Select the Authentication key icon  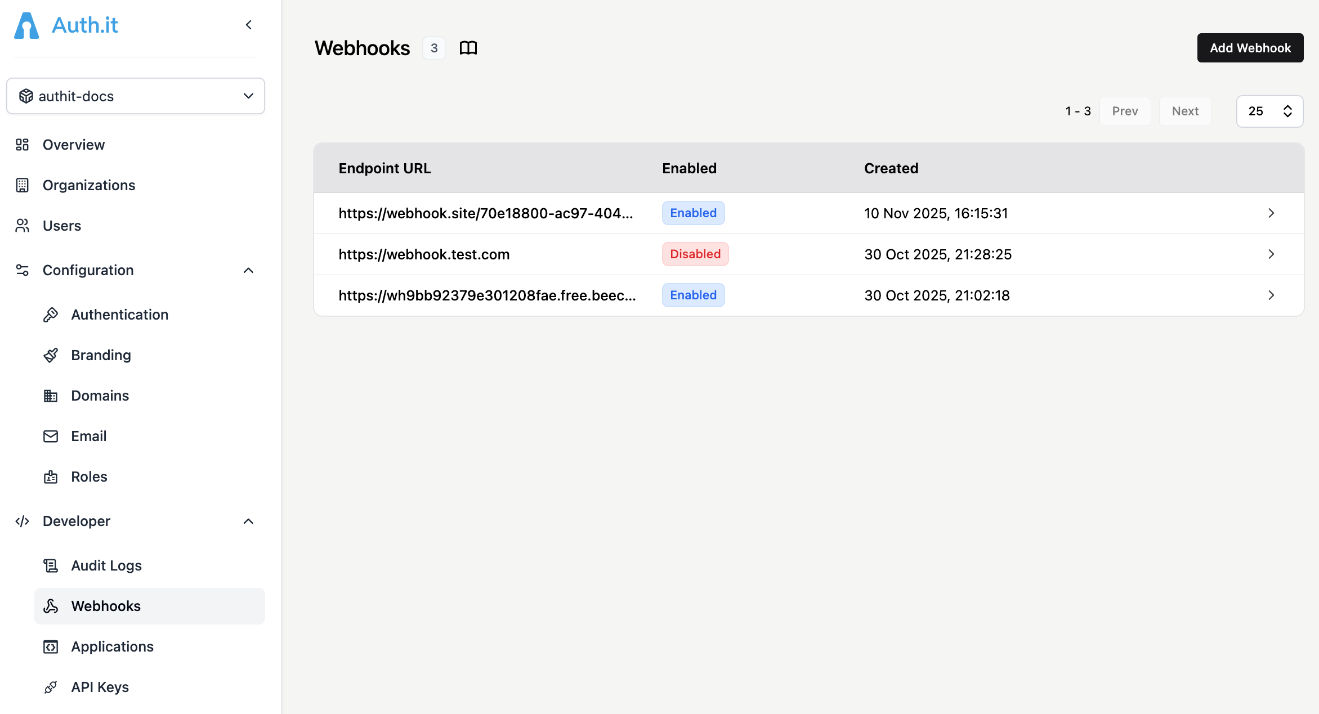(51, 314)
